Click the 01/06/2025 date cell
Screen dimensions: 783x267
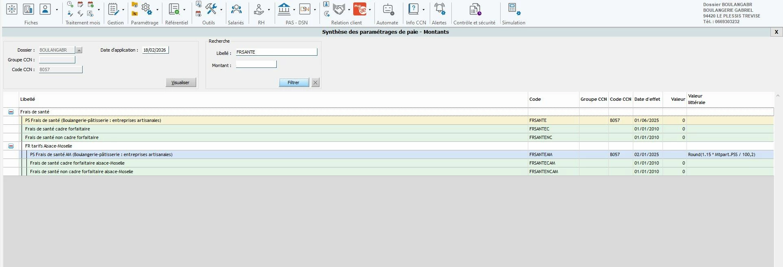(647, 120)
